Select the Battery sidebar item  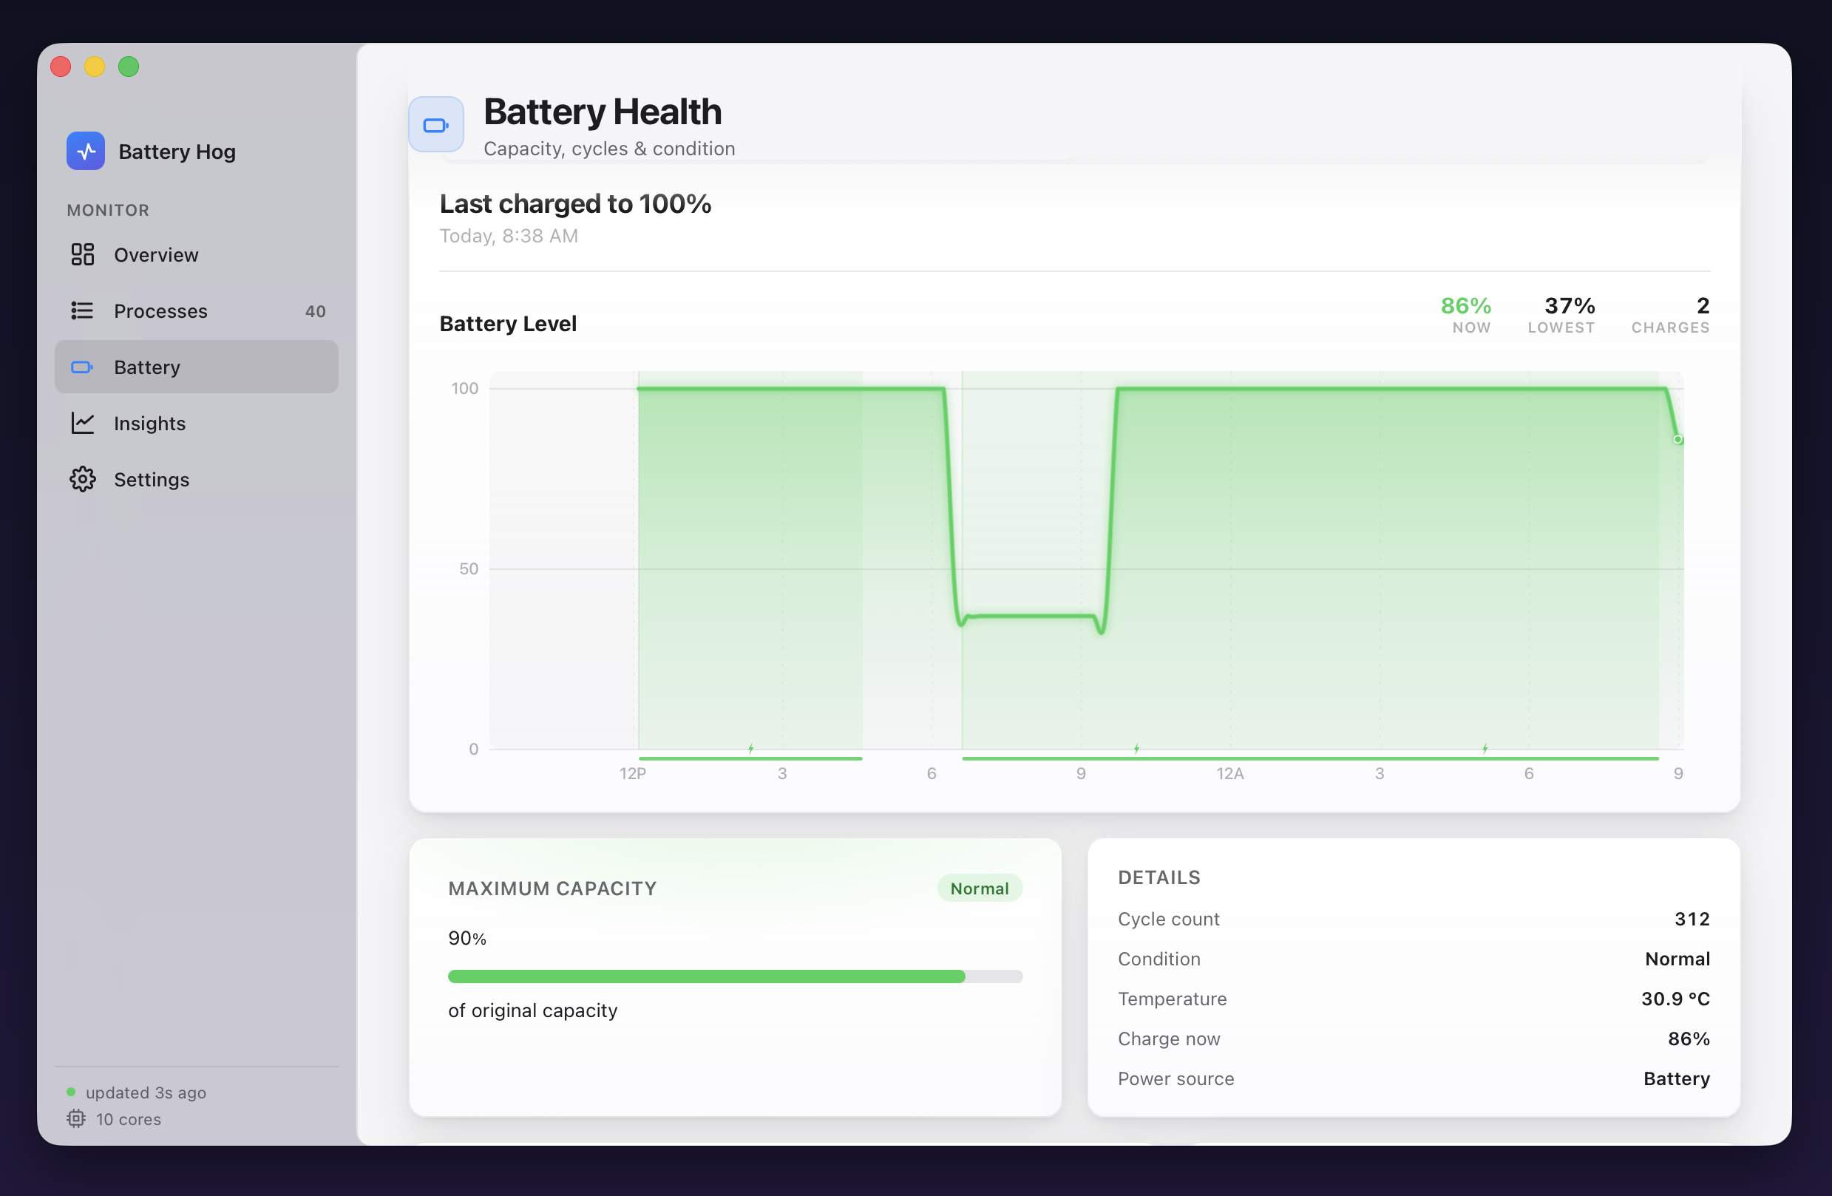click(x=197, y=367)
